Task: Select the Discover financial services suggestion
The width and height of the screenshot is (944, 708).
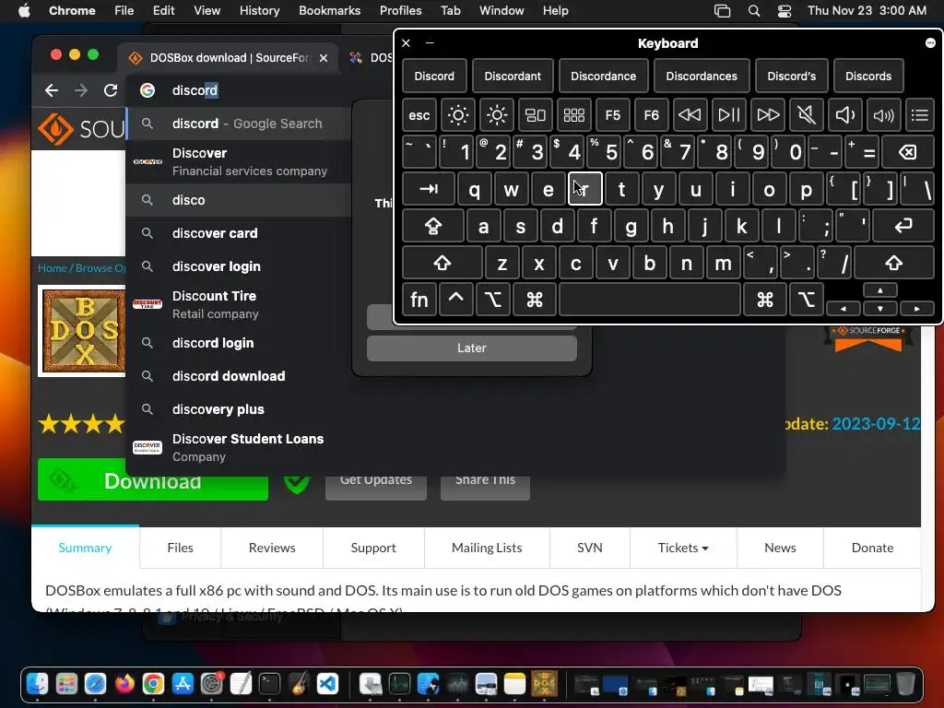Action: point(239,162)
